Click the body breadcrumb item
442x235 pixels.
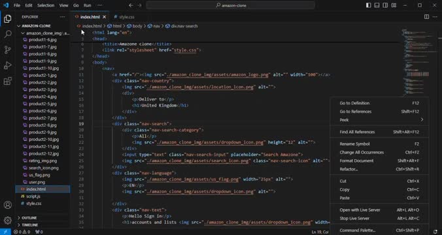pyautogui.click(x=135, y=26)
